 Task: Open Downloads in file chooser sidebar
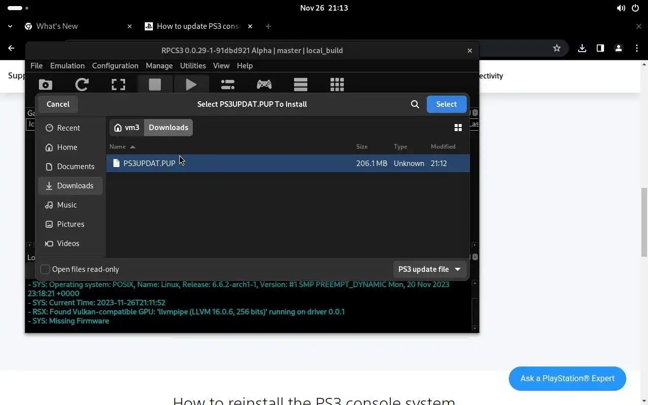(x=71, y=186)
